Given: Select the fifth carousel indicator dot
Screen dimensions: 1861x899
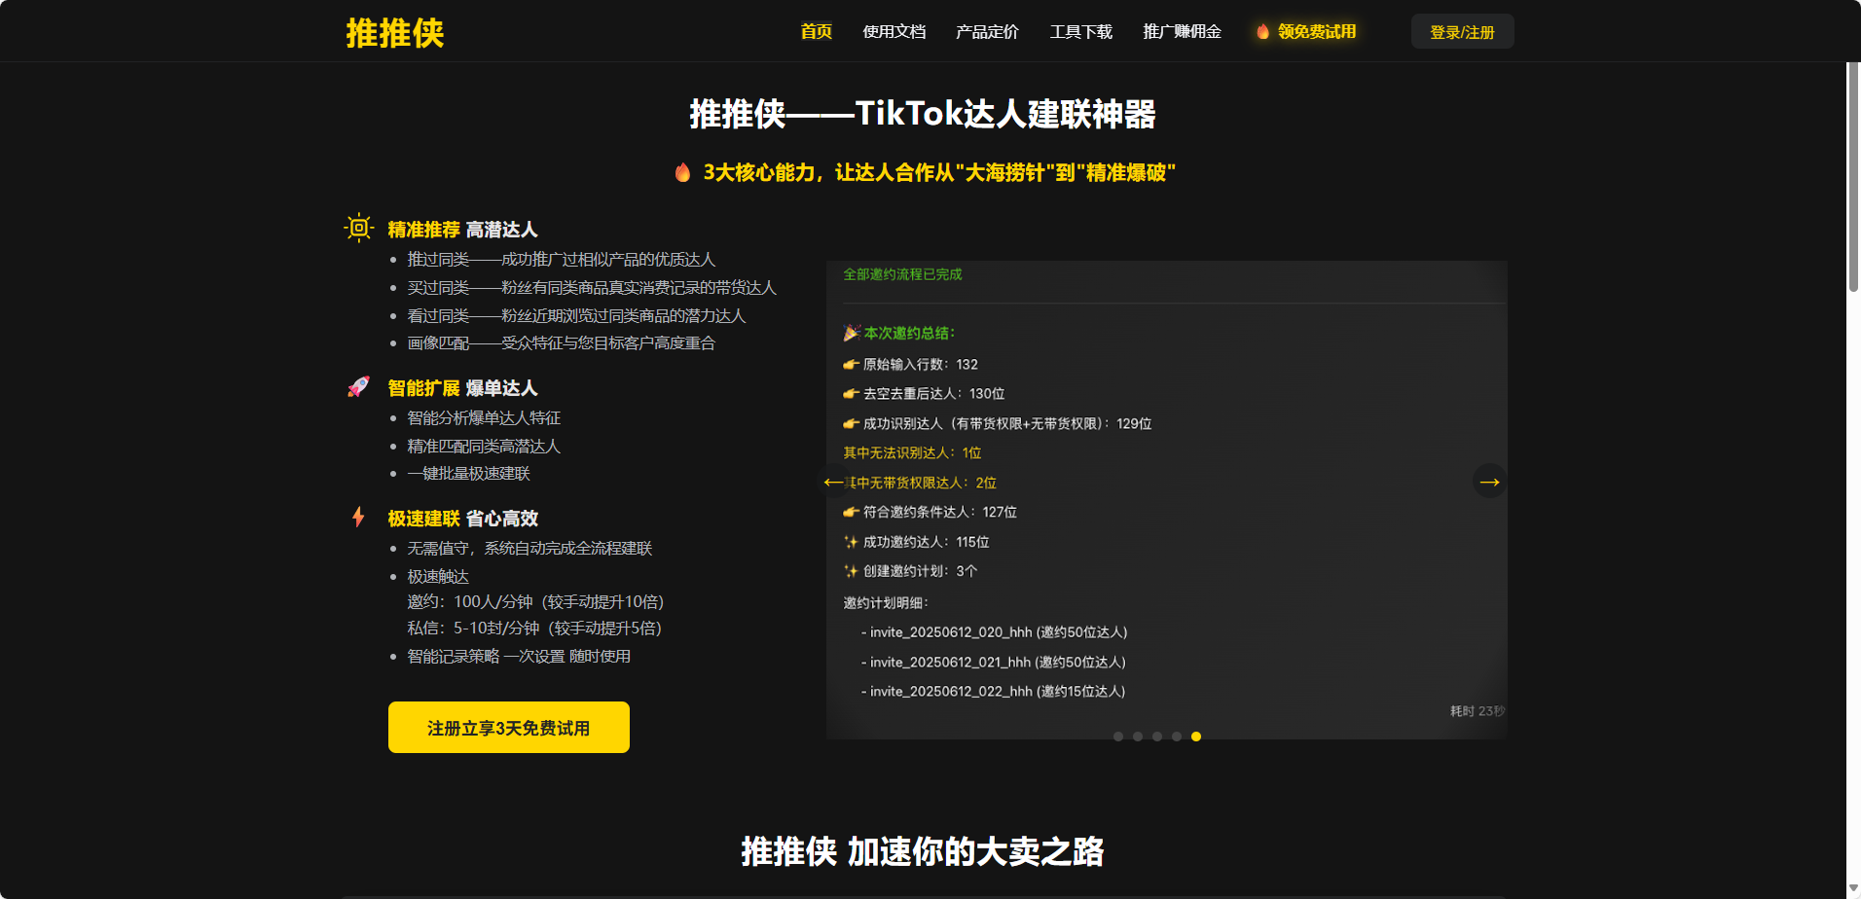Looking at the screenshot, I should tap(1196, 737).
